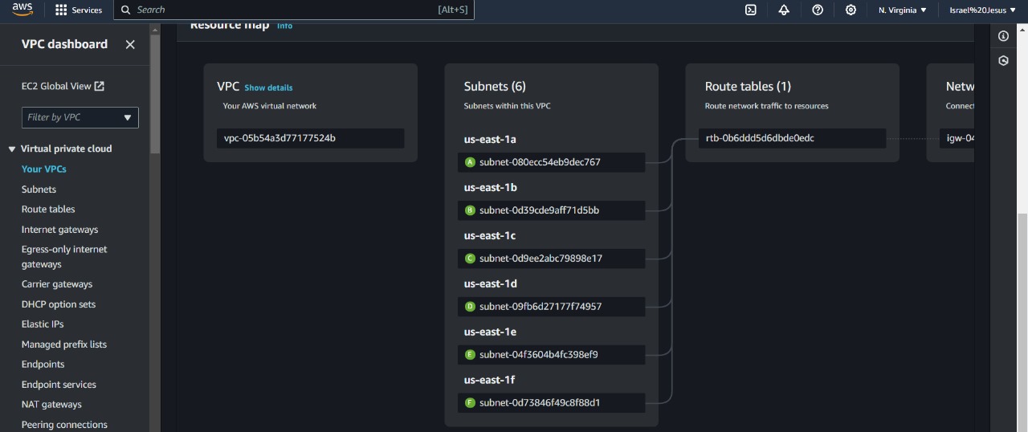Select subnet-080ecc54eb9dec767 in resource map
Image resolution: width=1028 pixels, height=432 pixels.
click(551, 162)
